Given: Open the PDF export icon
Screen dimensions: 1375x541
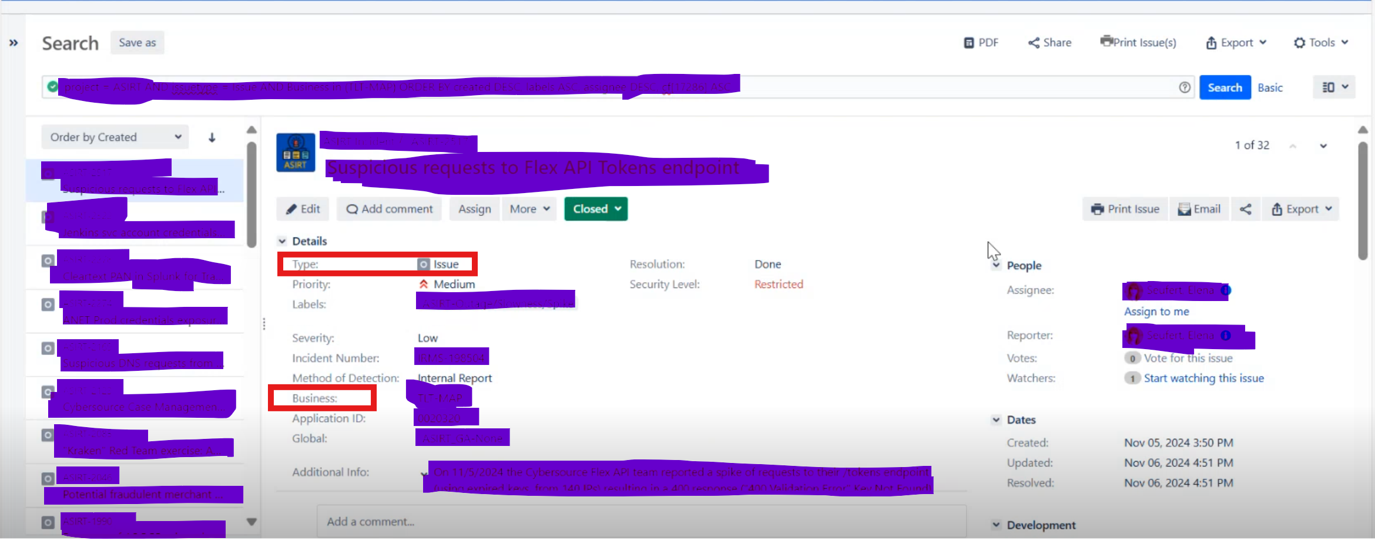Looking at the screenshot, I should pos(969,43).
